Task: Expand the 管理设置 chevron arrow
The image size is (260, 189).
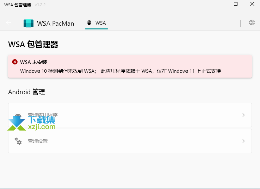Action: pyautogui.click(x=243, y=141)
